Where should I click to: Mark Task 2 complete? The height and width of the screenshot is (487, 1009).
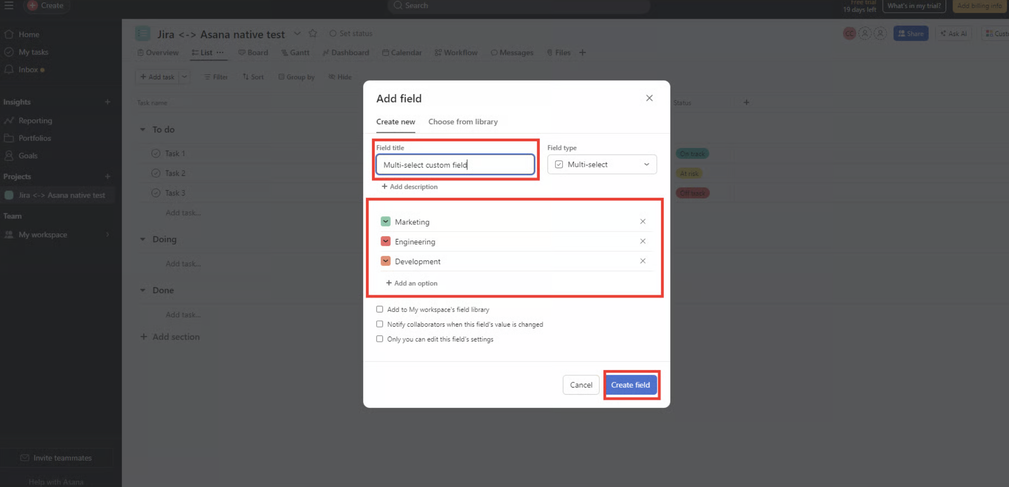[x=156, y=173]
